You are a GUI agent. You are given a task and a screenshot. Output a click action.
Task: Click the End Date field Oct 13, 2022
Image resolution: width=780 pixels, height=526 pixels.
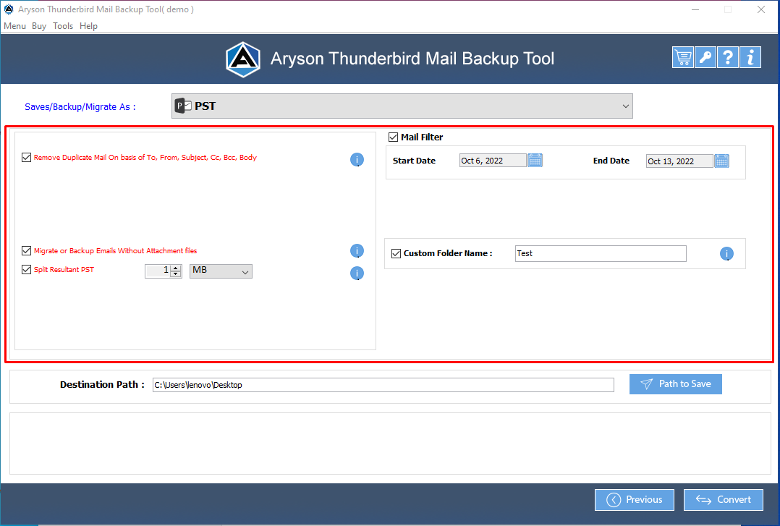click(x=679, y=161)
